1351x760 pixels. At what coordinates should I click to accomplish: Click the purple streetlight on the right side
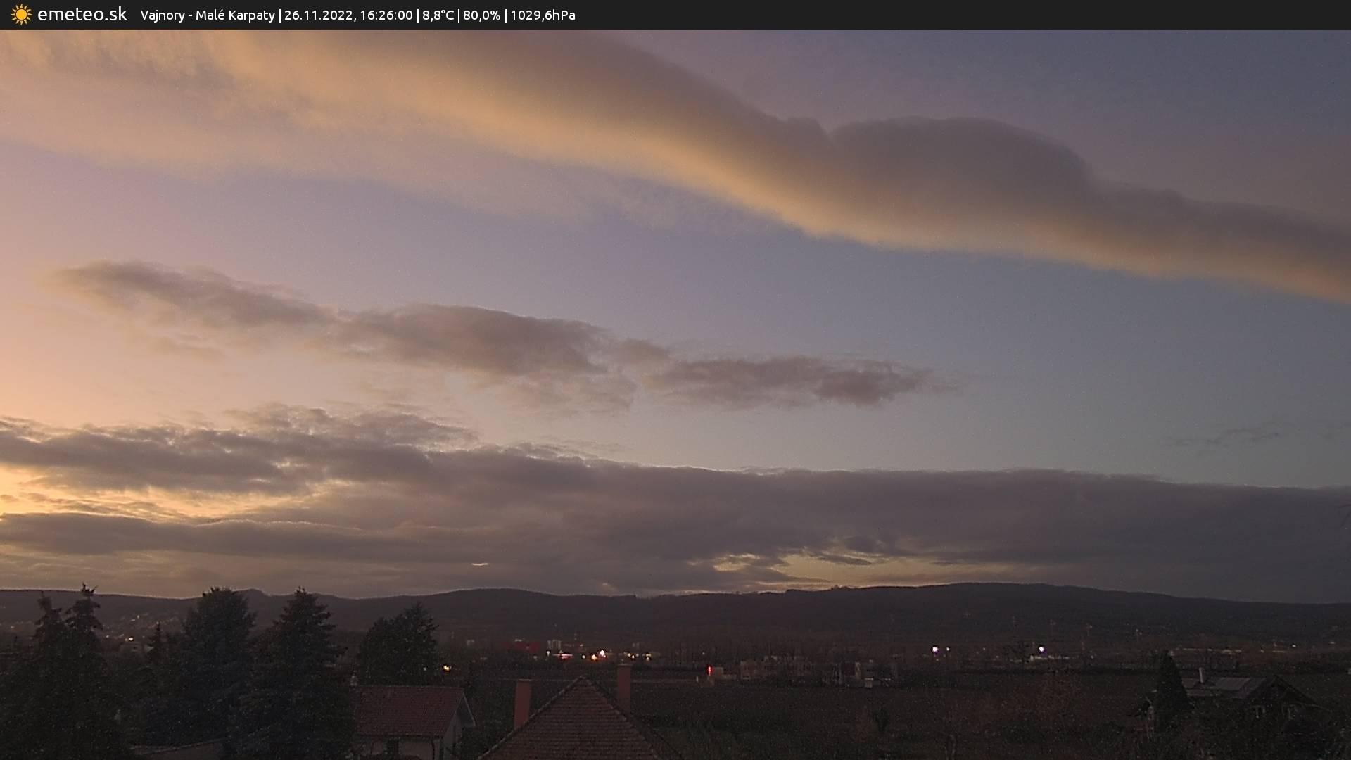[x=1041, y=650]
